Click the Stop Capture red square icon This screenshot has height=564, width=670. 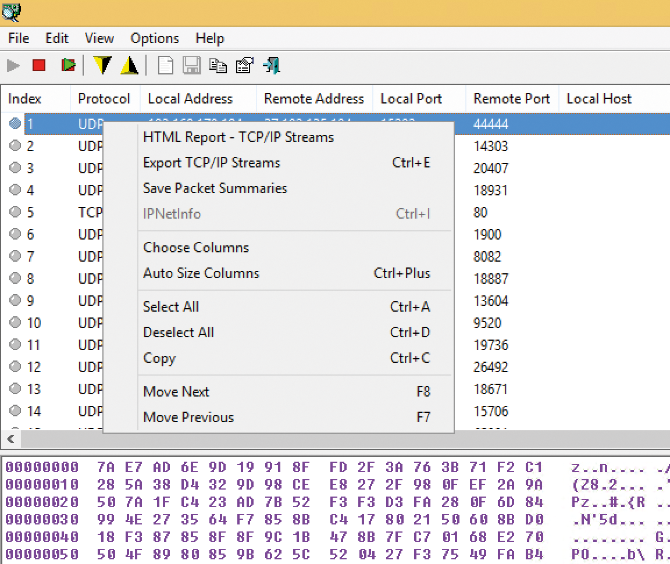coord(40,65)
